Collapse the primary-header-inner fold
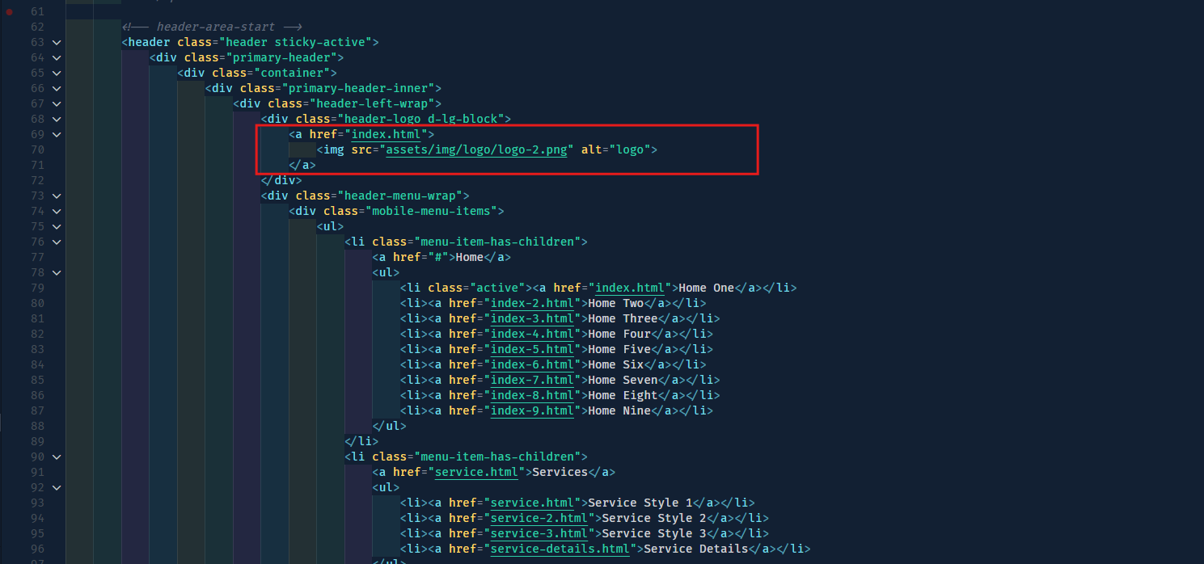This screenshot has height=564, width=1204. click(55, 87)
